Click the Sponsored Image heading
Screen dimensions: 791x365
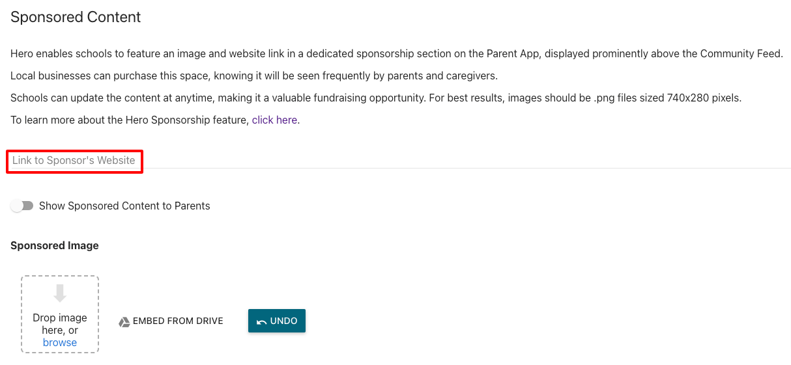(x=55, y=245)
